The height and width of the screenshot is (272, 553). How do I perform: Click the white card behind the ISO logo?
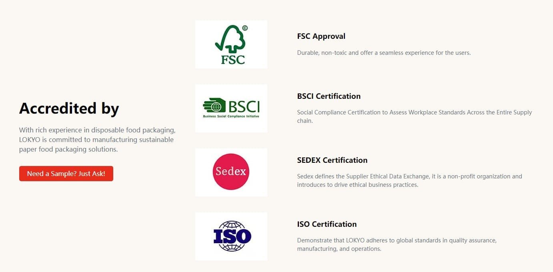(x=231, y=236)
